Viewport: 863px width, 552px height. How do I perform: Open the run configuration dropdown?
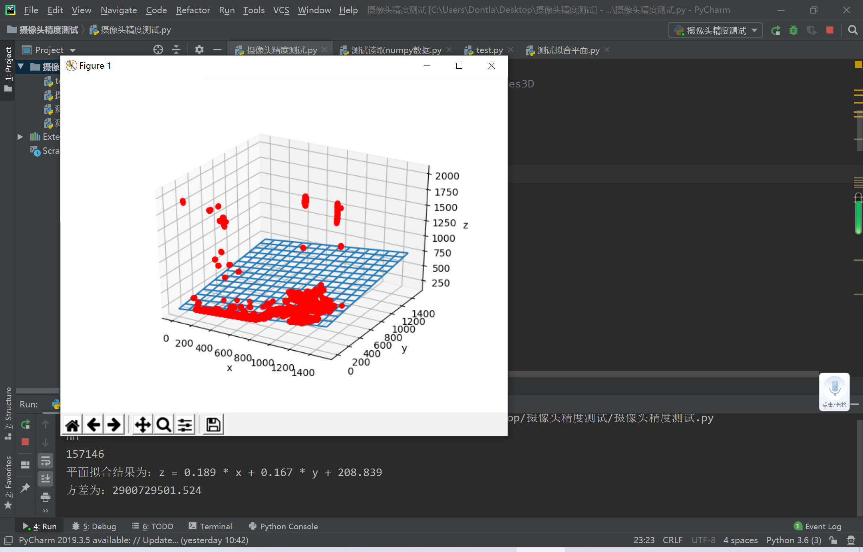point(755,30)
